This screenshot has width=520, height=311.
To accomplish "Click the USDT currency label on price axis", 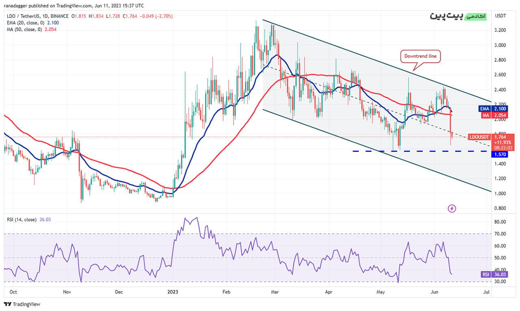I will coord(500,16).
